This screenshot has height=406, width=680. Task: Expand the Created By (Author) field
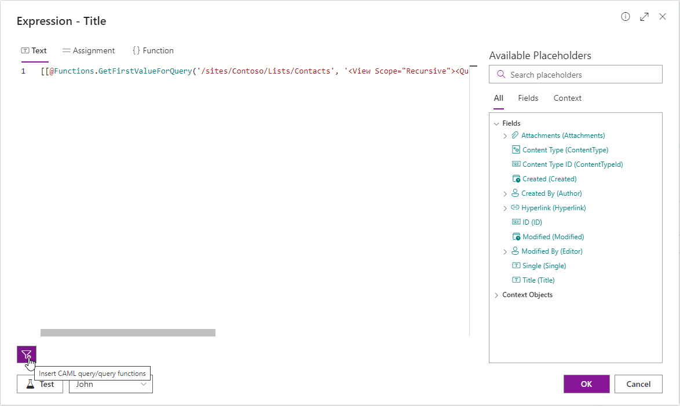pos(504,193)
